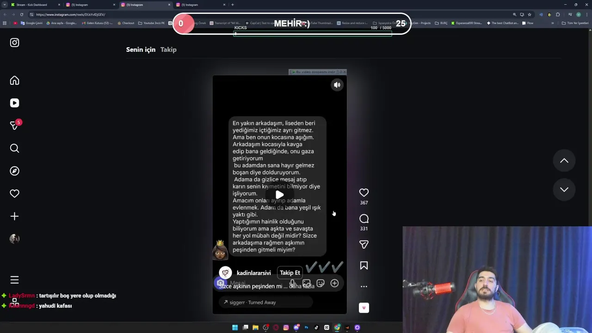
Task: Open the kadinlararsivi profile picture
Action: (x=225, y=273)
